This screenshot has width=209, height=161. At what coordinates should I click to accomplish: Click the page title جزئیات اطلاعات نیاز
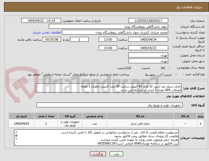(189, 7)
